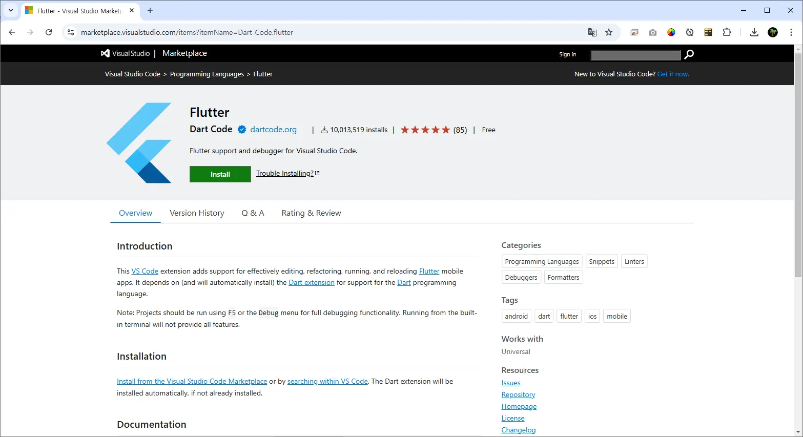The image size is (803, 437).
Task: Open the dartcode.org publisher link
Action: click(x=273, y=130)
